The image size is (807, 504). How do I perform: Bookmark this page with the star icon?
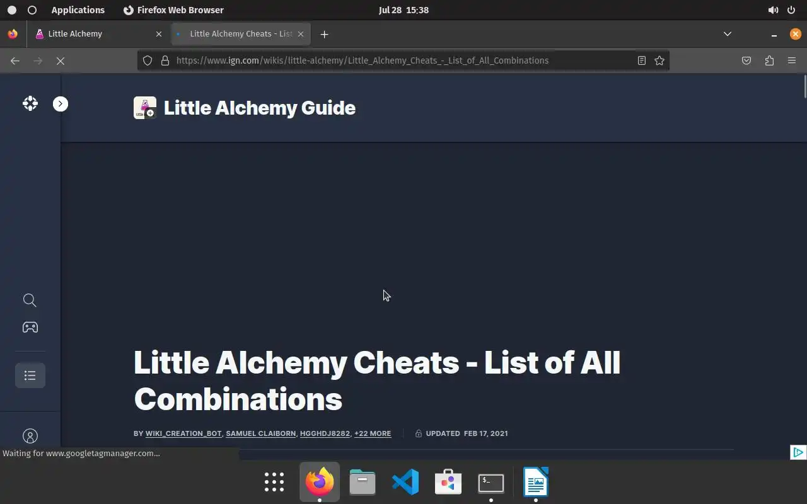659,60
